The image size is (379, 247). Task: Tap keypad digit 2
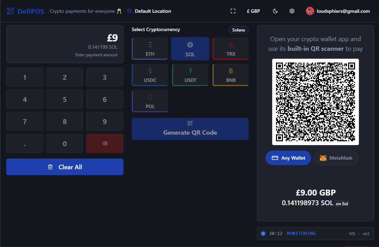(x=64, y=77)
